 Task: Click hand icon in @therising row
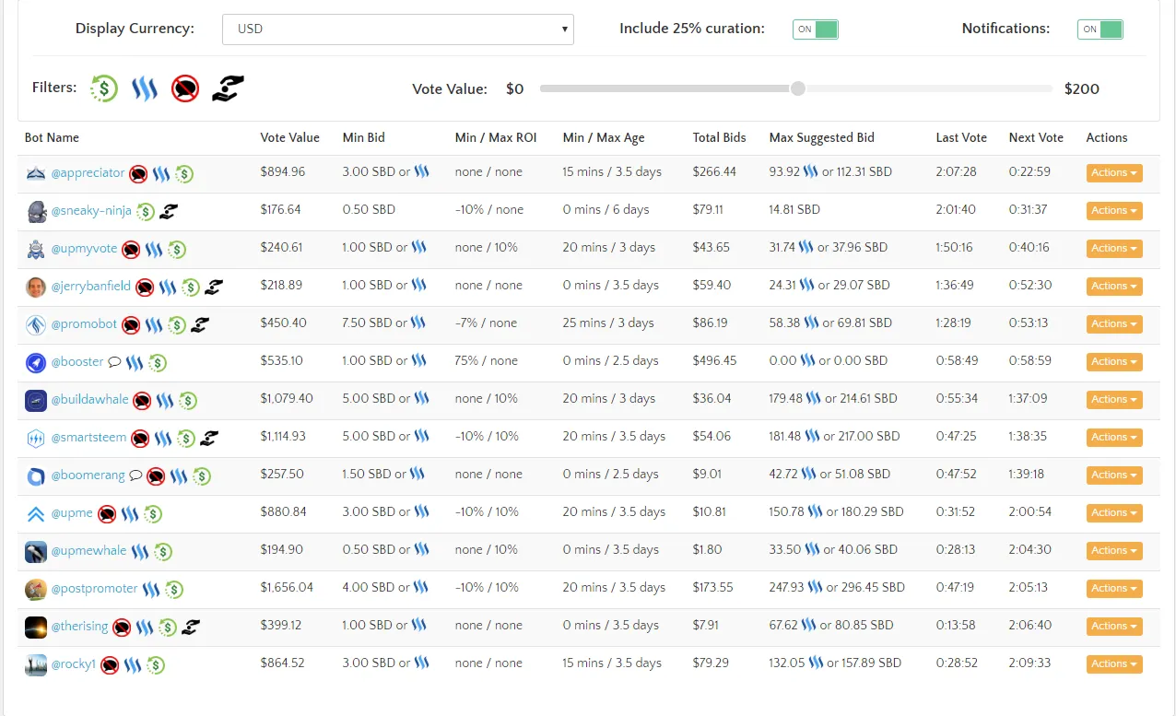190,627
